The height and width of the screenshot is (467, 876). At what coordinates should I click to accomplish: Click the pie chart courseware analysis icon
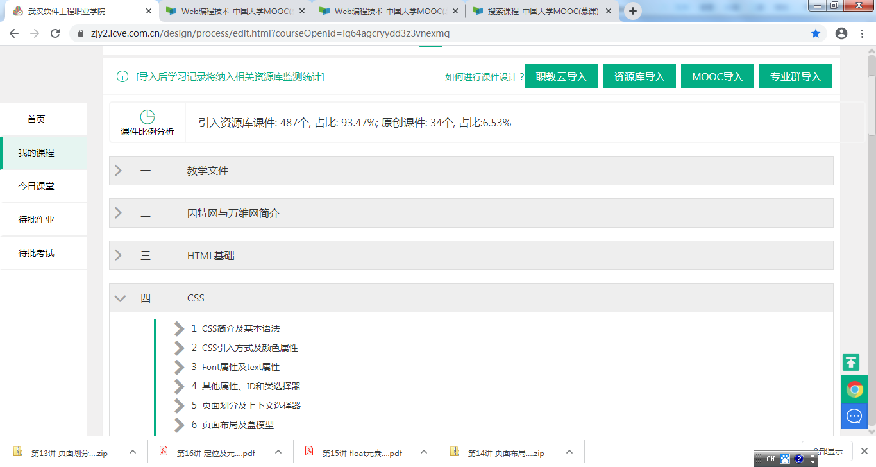147,117
